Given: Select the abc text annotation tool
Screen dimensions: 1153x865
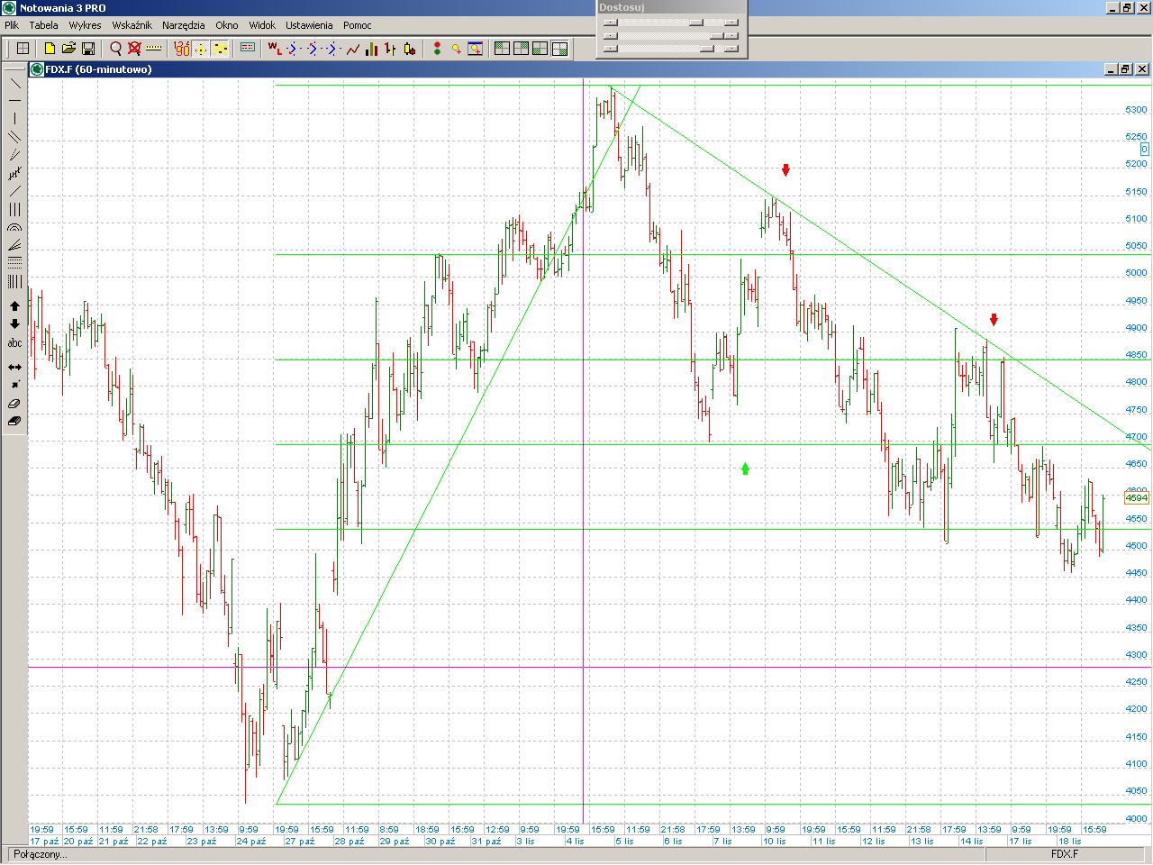Looking at the screenshot, I should (x=14, y=343).
